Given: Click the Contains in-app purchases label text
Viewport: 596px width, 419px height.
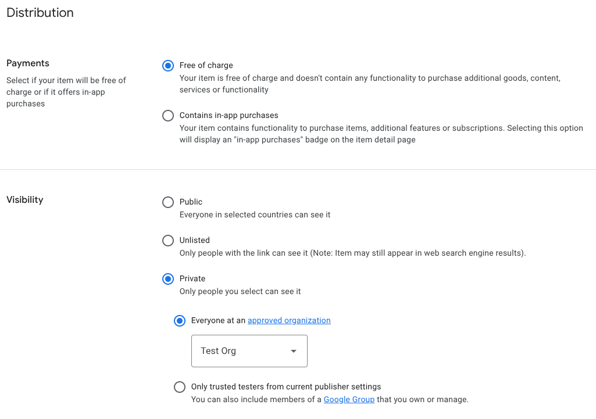Looking at the screenshot, I should [229, 115].
